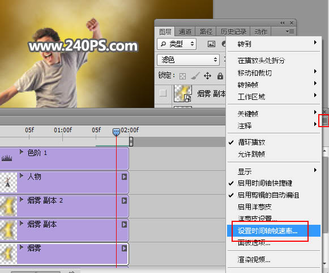Image resolution: width=329 pixels, height=273 pixels.
Task: Toggle lock transparent pixels icon
Action: (182, 76)
